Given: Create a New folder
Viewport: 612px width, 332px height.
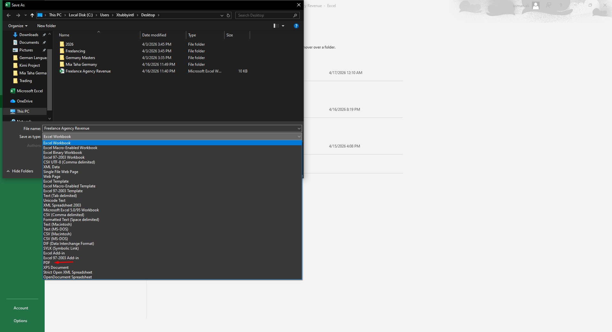Looking at the screenshot, I should (x=47, y=26).
